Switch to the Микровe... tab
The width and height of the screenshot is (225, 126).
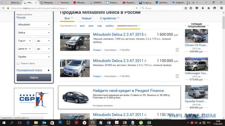pos(47,2)
